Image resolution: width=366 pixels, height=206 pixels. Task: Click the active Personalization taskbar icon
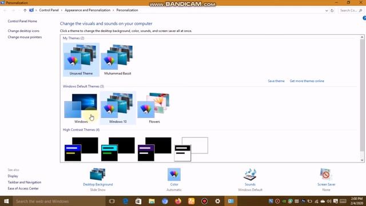tap(231, 201)
